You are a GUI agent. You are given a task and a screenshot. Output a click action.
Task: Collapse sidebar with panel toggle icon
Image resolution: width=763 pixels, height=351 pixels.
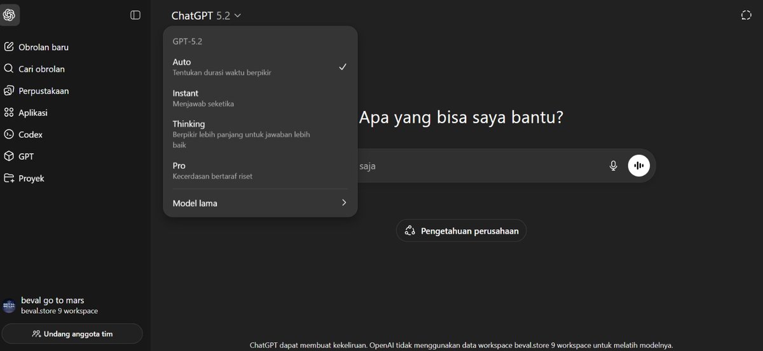[x=135, y=15]
